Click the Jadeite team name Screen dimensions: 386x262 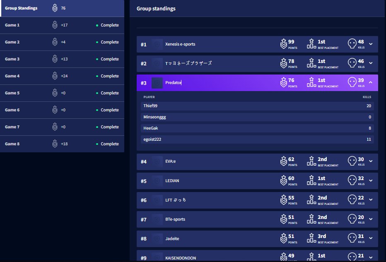(x=172, y=239)
